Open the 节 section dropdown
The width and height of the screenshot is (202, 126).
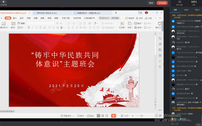21,27
